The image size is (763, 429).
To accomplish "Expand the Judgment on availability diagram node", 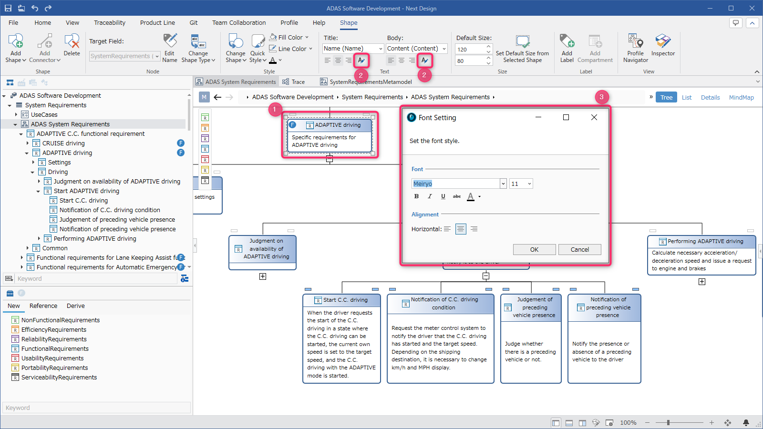I will tap(263, 276).
